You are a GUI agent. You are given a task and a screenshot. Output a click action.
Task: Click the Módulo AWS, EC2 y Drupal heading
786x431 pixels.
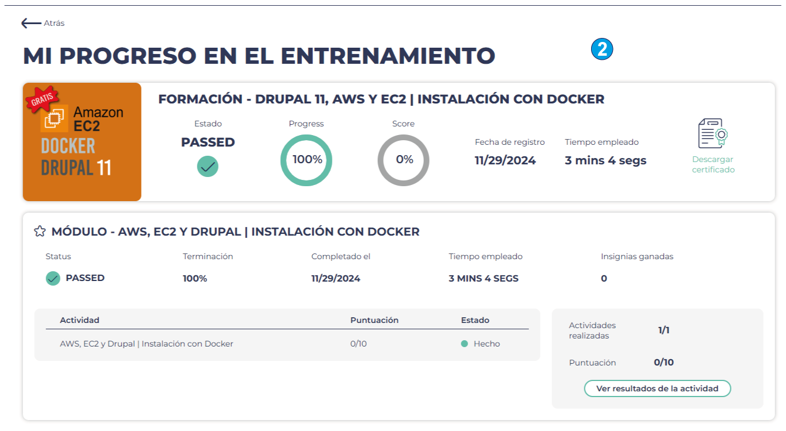(235, 232)
